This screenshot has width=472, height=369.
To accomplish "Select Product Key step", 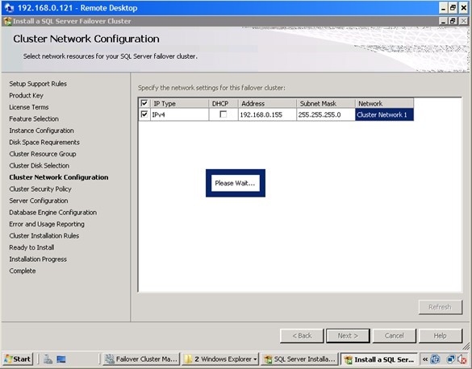I will click(26, 96).
